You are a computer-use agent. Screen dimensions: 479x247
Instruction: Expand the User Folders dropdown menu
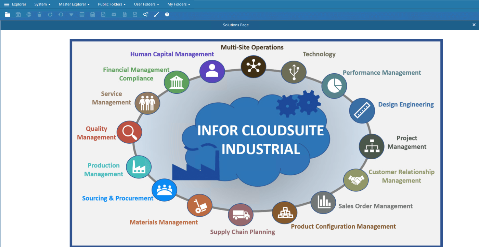point(146,4)
